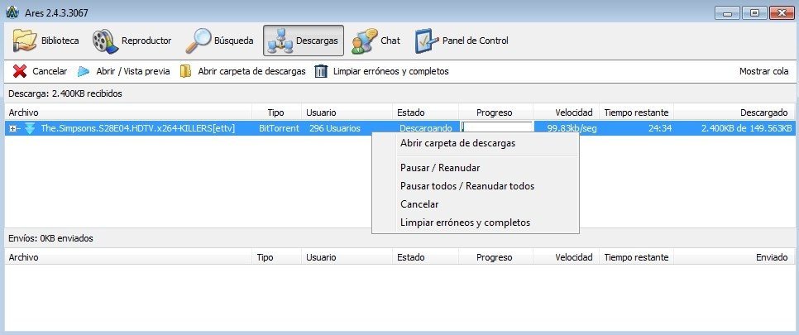
Task: Click the Búsqueda text label
Action: pyautogui.click(x=234, y=41)
